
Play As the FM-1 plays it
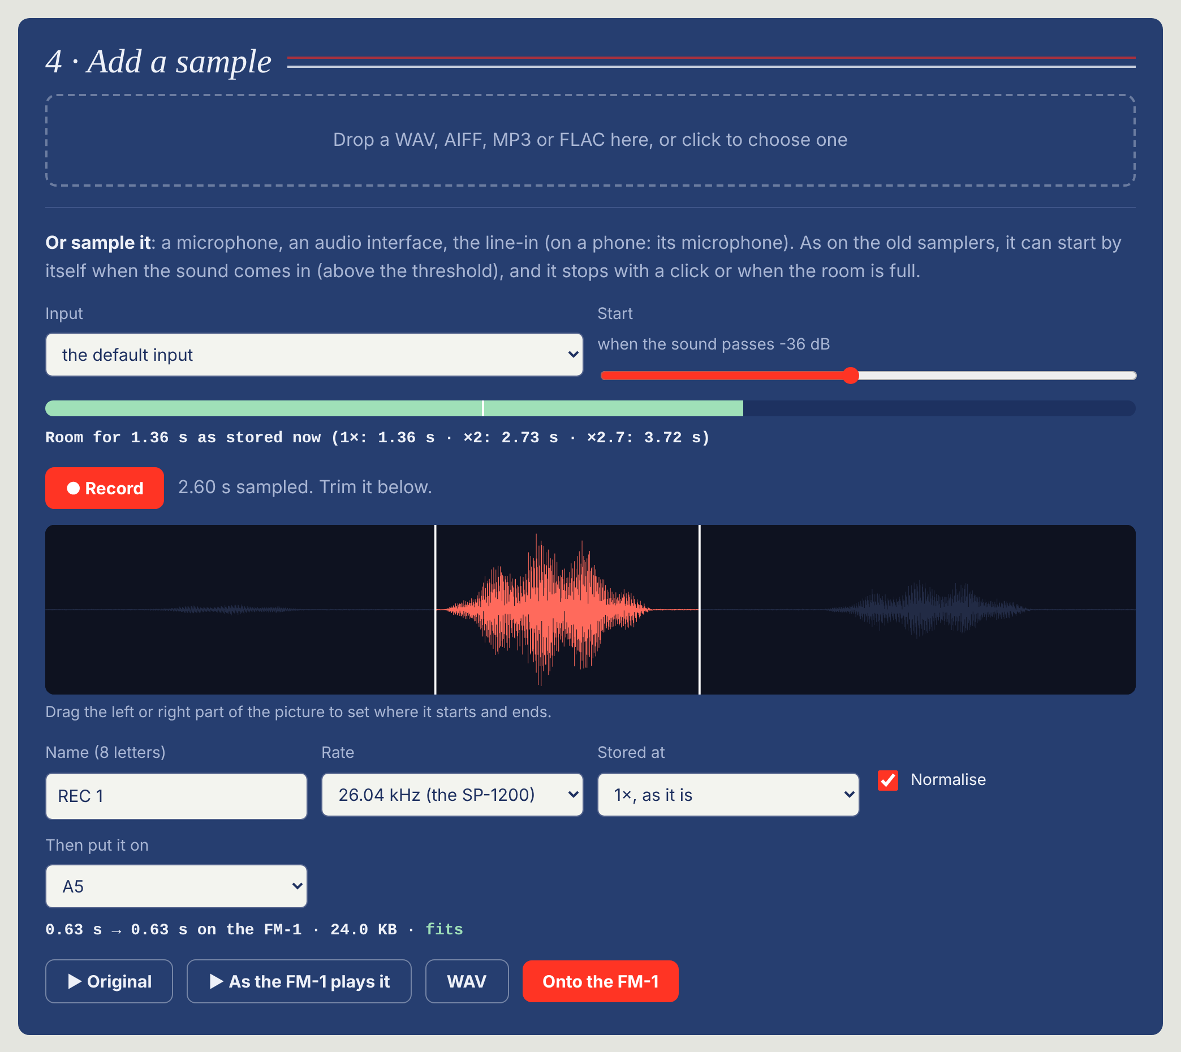tap(299, 981)
